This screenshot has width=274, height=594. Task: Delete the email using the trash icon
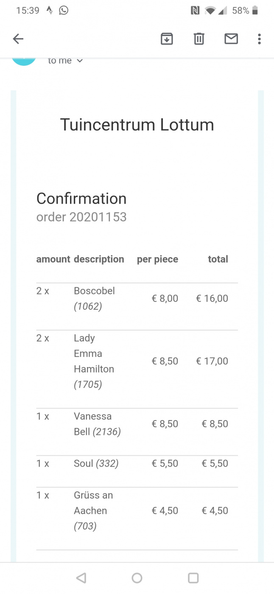(199, 39)
